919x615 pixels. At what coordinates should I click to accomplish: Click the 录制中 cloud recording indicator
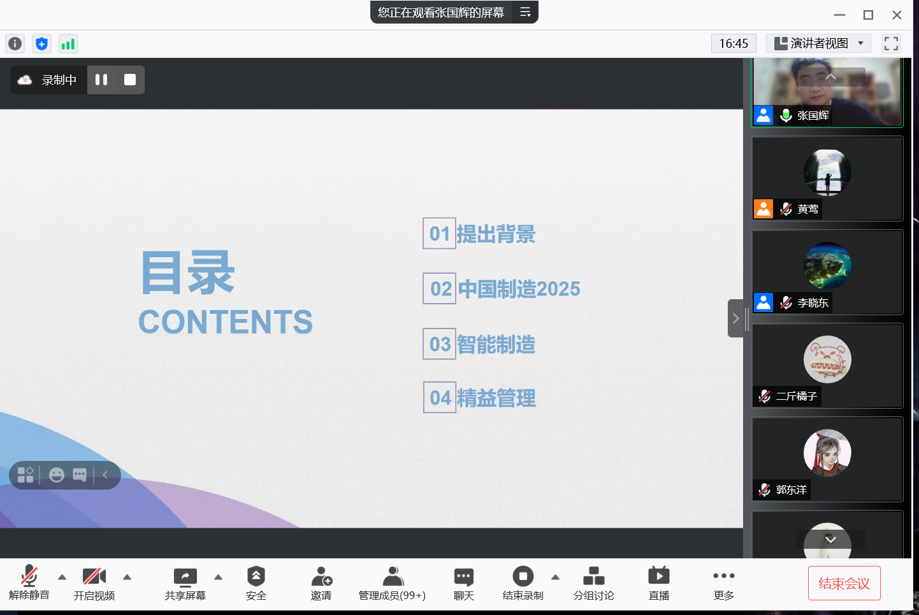(x=48, y=80)
